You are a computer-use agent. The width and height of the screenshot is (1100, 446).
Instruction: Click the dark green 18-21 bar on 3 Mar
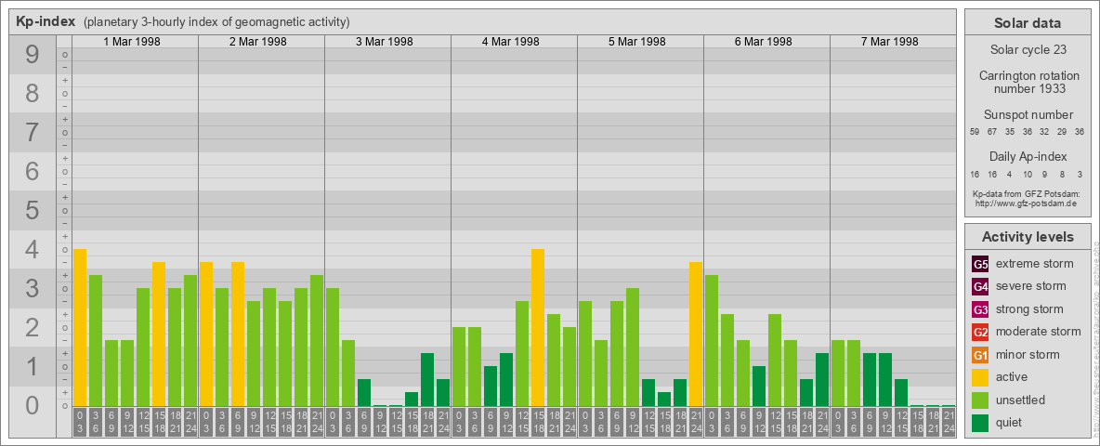coord(427,379)
